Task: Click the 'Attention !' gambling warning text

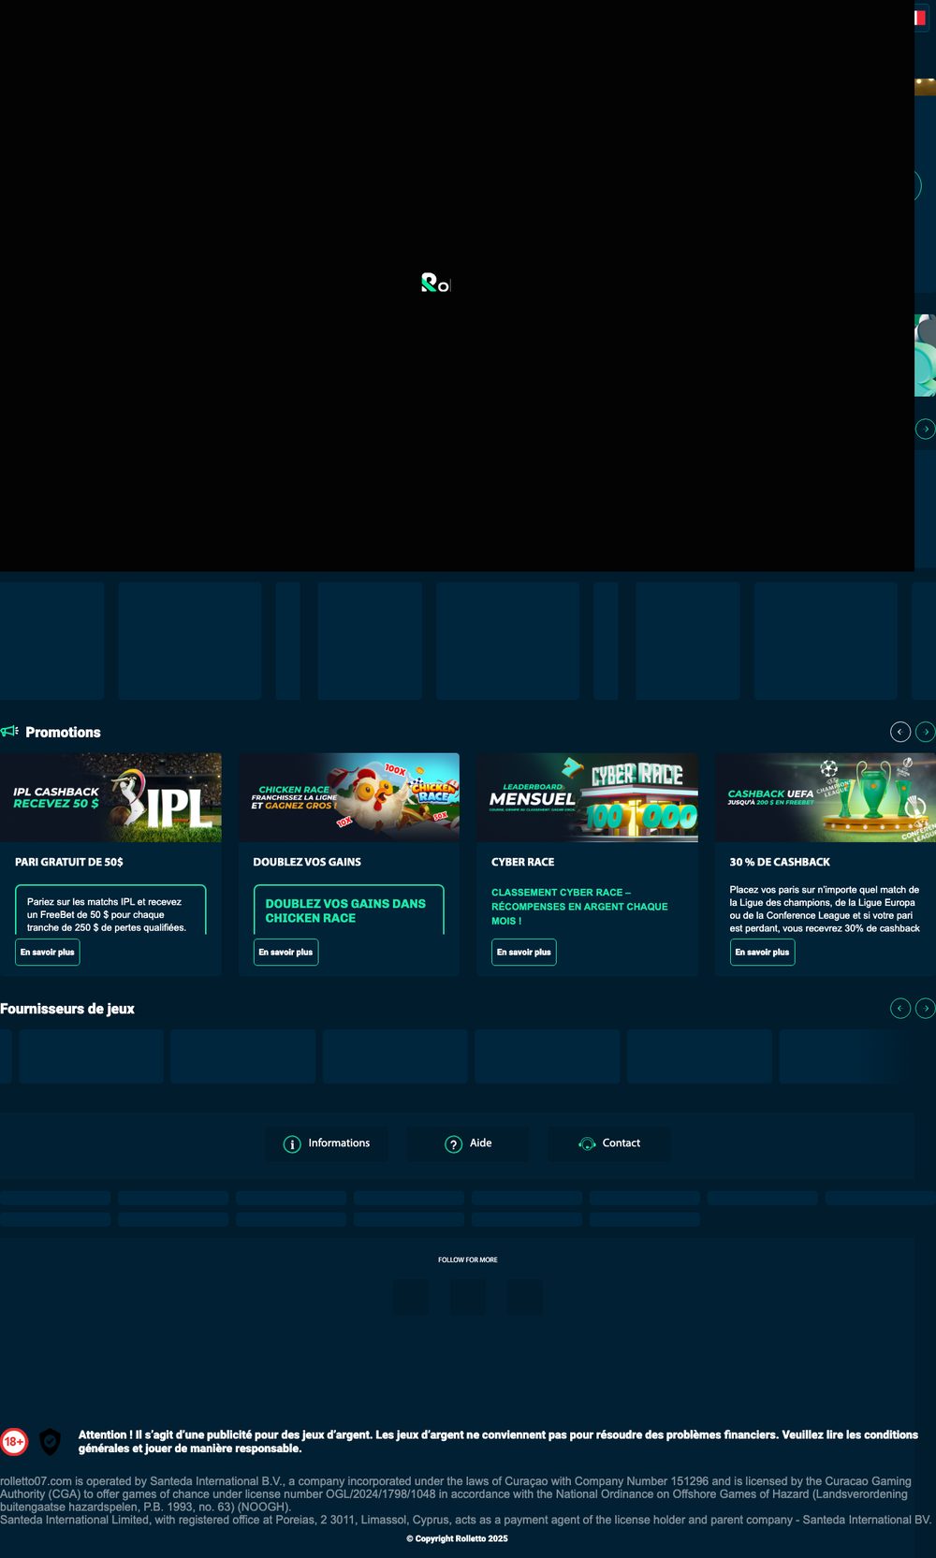Action: coord(498,1441)
